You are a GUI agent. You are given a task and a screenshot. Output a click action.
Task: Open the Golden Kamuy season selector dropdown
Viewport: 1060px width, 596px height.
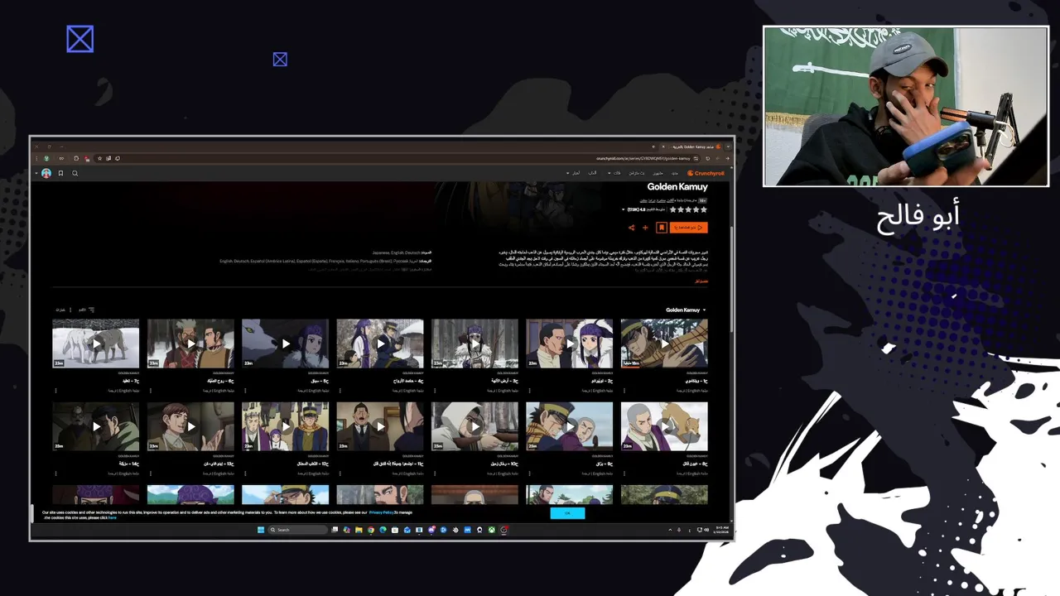pos(687,310)
